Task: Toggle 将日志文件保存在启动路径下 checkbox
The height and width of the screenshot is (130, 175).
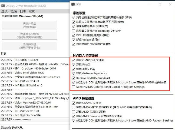Action: pos(74,22)
